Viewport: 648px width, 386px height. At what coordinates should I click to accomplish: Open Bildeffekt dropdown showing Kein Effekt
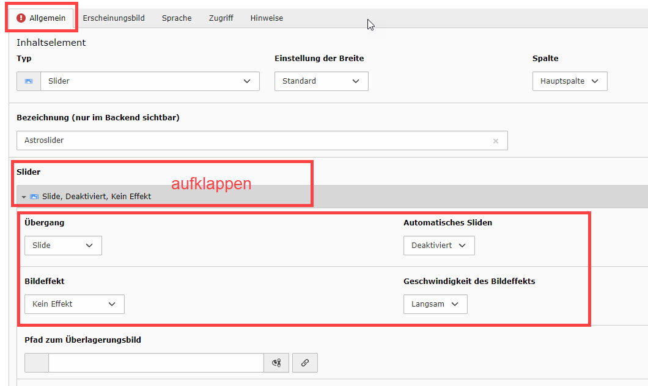[x=74, y=304]
